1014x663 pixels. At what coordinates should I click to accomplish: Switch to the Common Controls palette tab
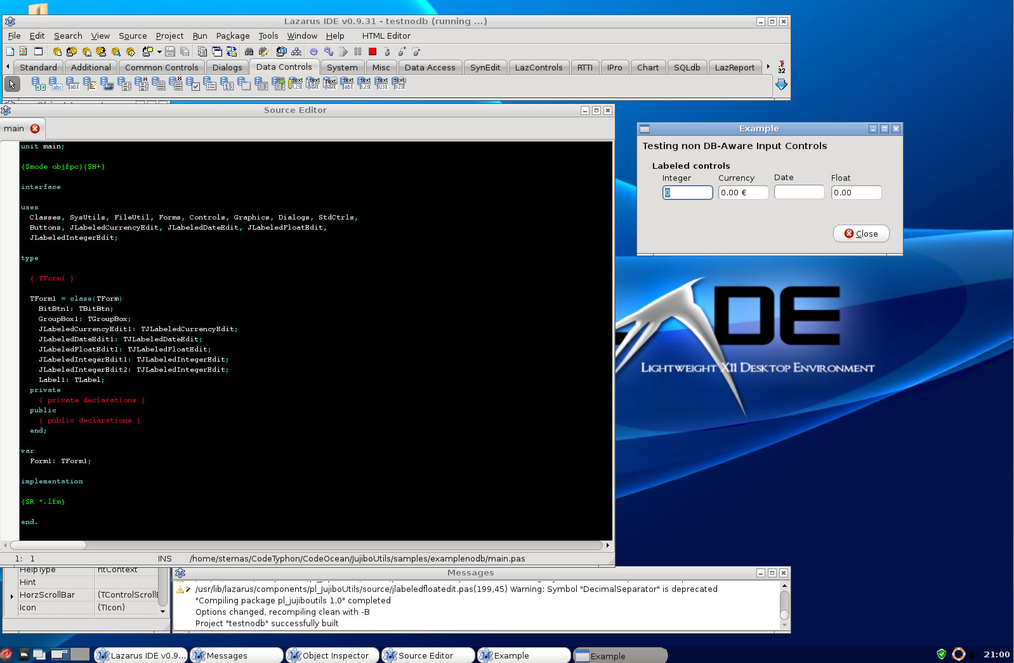click(x=161, y=67)
